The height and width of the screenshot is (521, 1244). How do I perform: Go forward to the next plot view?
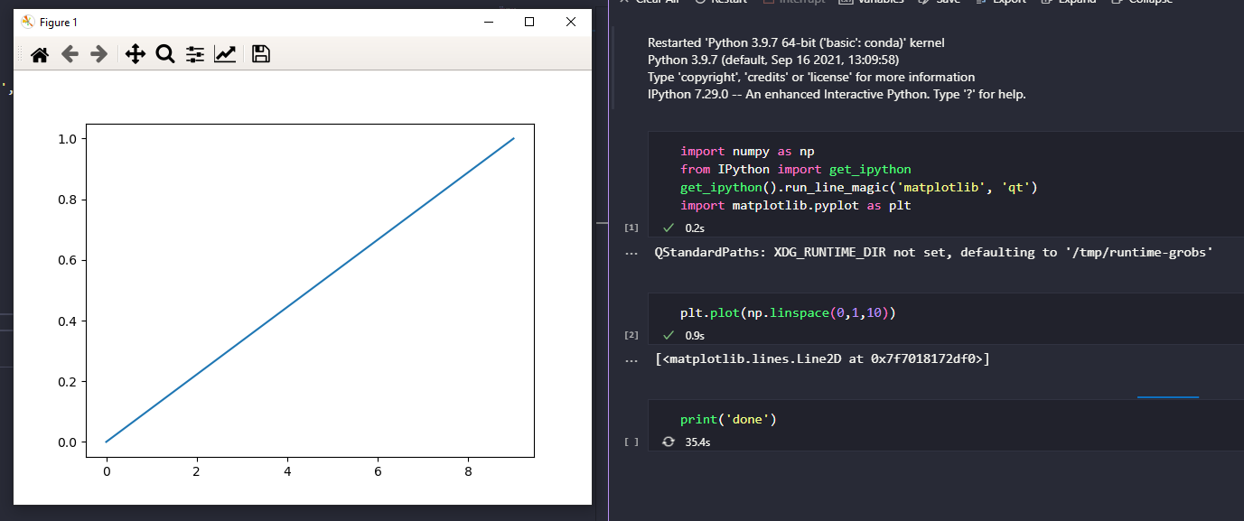pos(98,54)
